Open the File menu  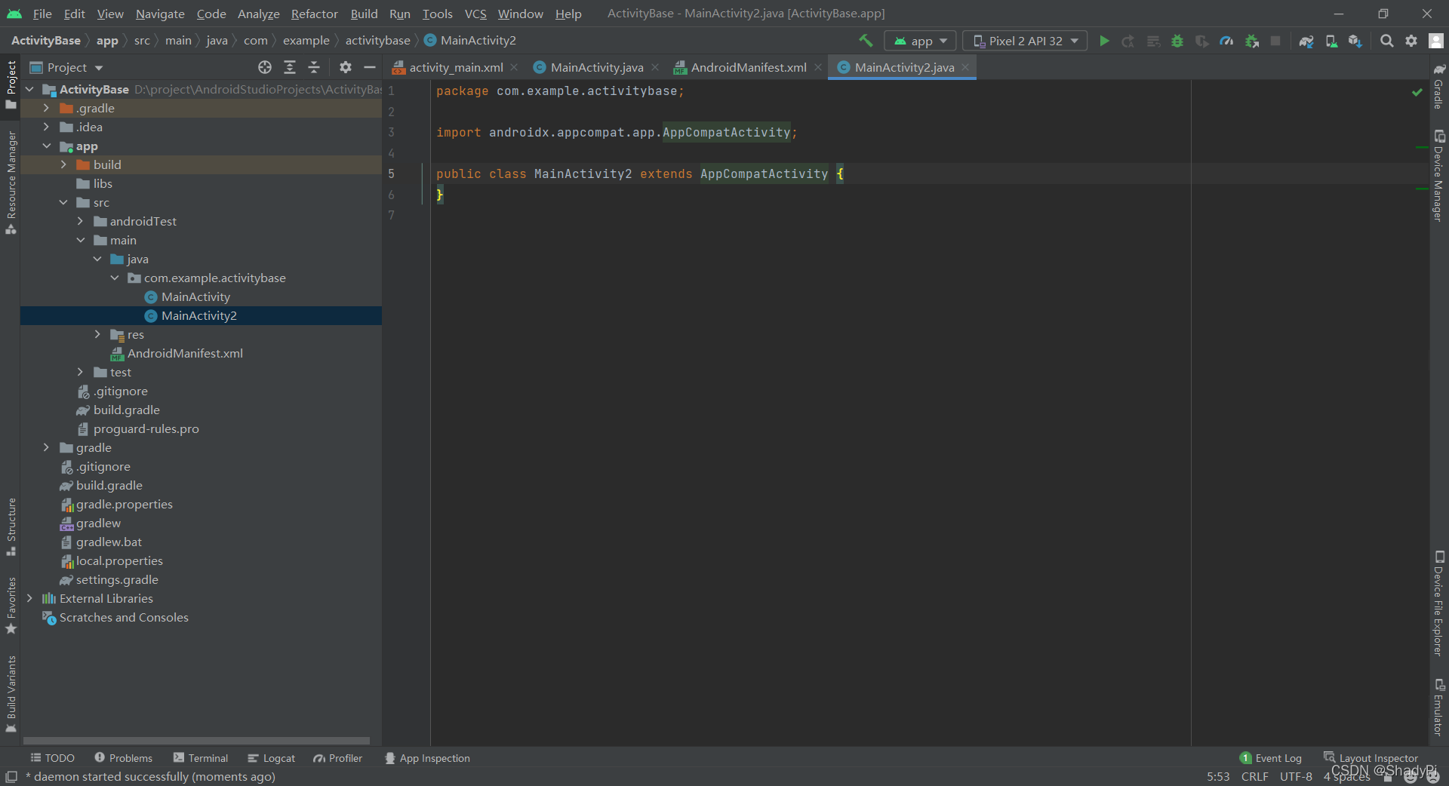(42, 14)
